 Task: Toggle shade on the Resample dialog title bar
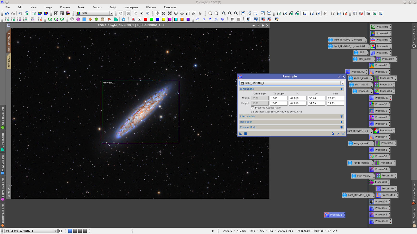(x=339, y=76)
